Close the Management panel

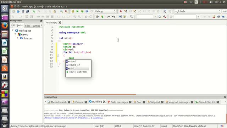coord(41,21)
